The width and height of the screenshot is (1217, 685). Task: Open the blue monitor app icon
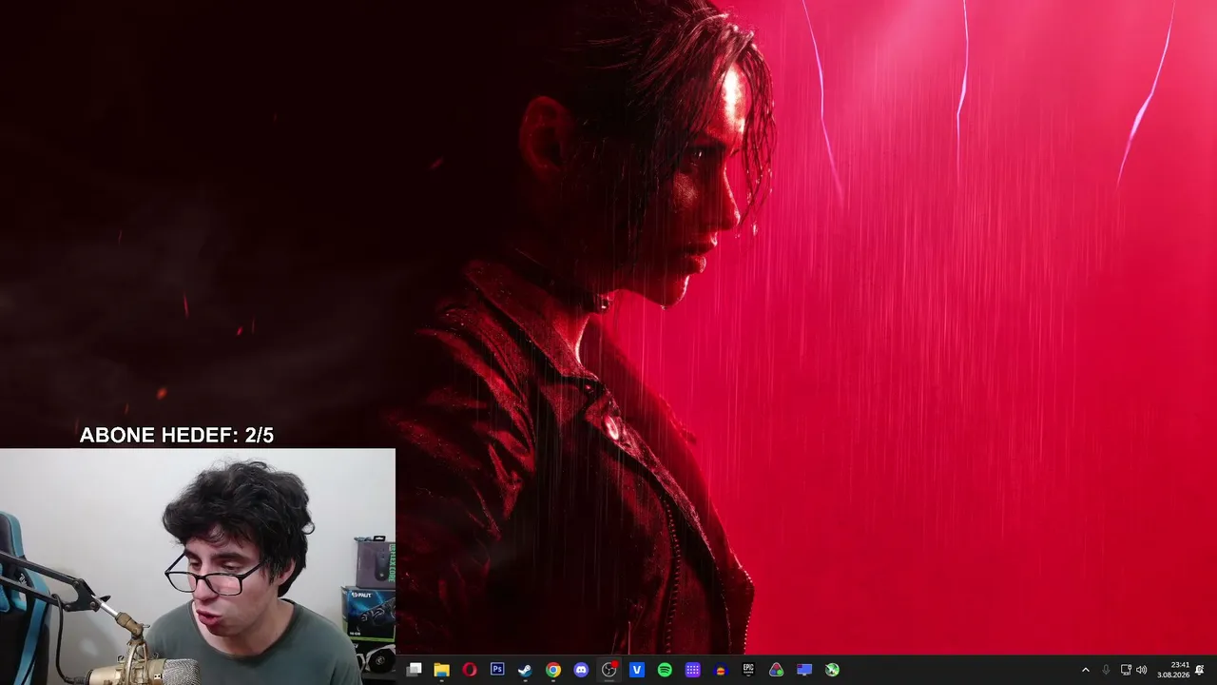pos(804,670)
